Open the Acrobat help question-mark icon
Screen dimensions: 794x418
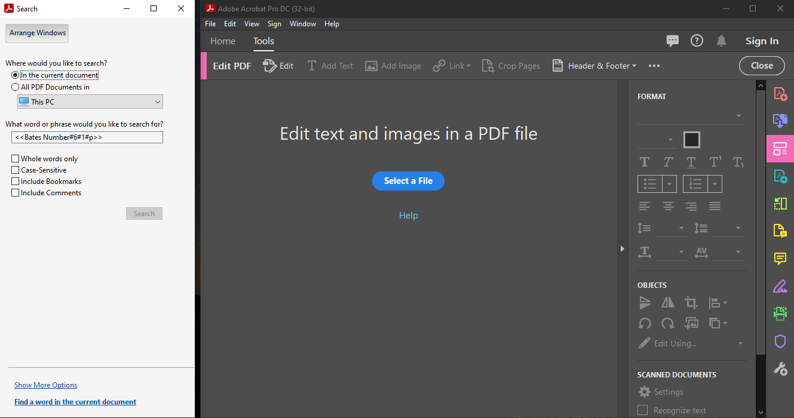pyautogui.click(x=697, y=41)
